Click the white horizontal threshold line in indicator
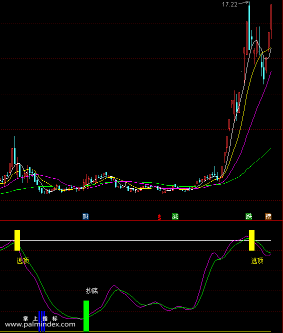Viewport: 283px width, 333px height. click(135, 241)
